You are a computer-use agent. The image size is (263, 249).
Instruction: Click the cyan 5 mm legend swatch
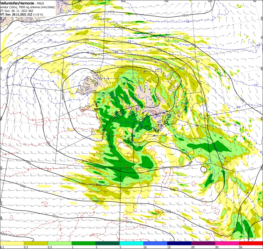(131, 243)
